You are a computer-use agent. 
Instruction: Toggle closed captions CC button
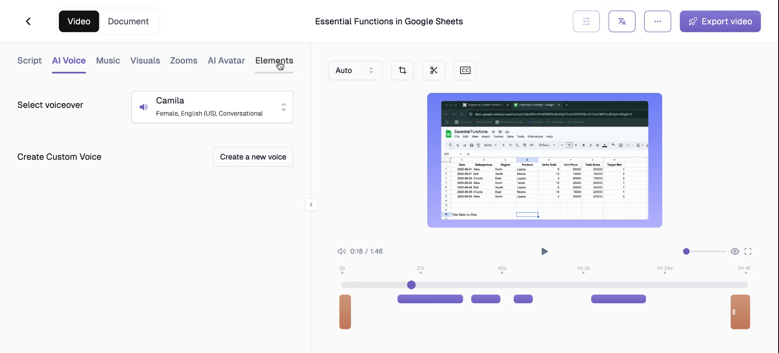[x=465, y=71]
